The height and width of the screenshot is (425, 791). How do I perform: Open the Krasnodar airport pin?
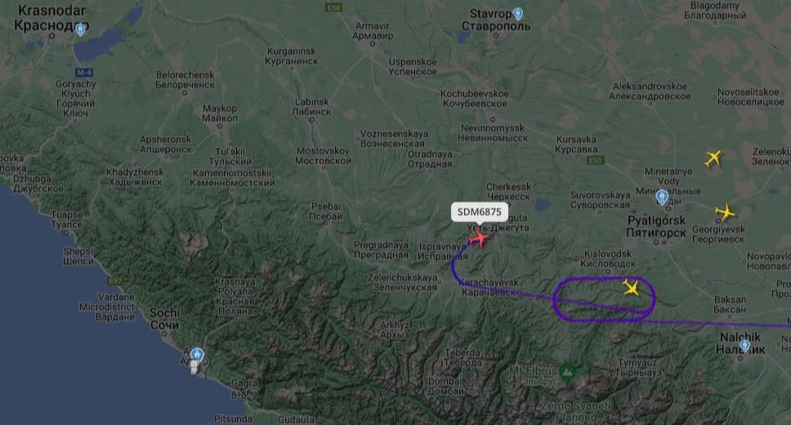tap(80, 29)
